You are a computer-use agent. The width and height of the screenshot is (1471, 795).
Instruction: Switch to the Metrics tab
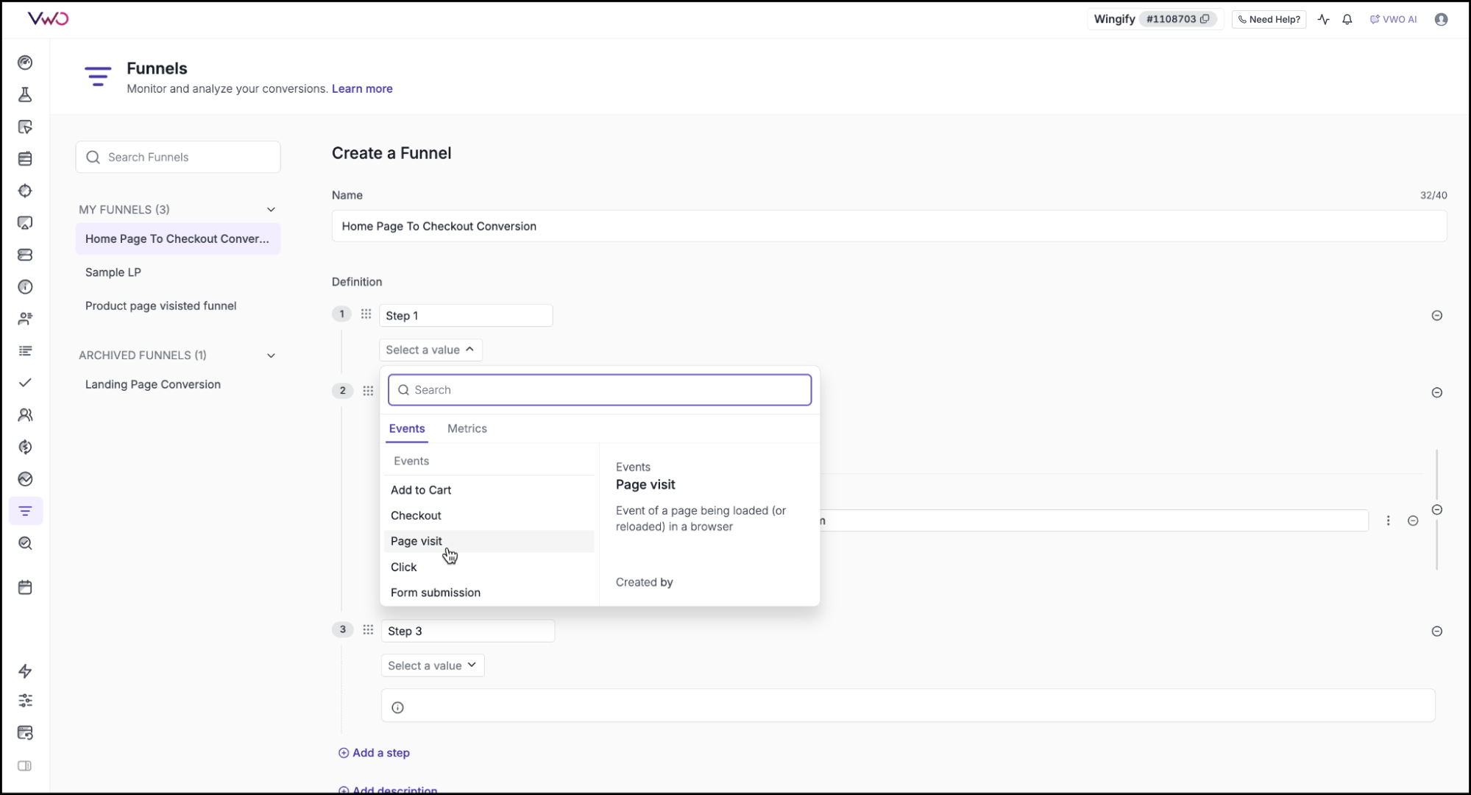(467, 428)
